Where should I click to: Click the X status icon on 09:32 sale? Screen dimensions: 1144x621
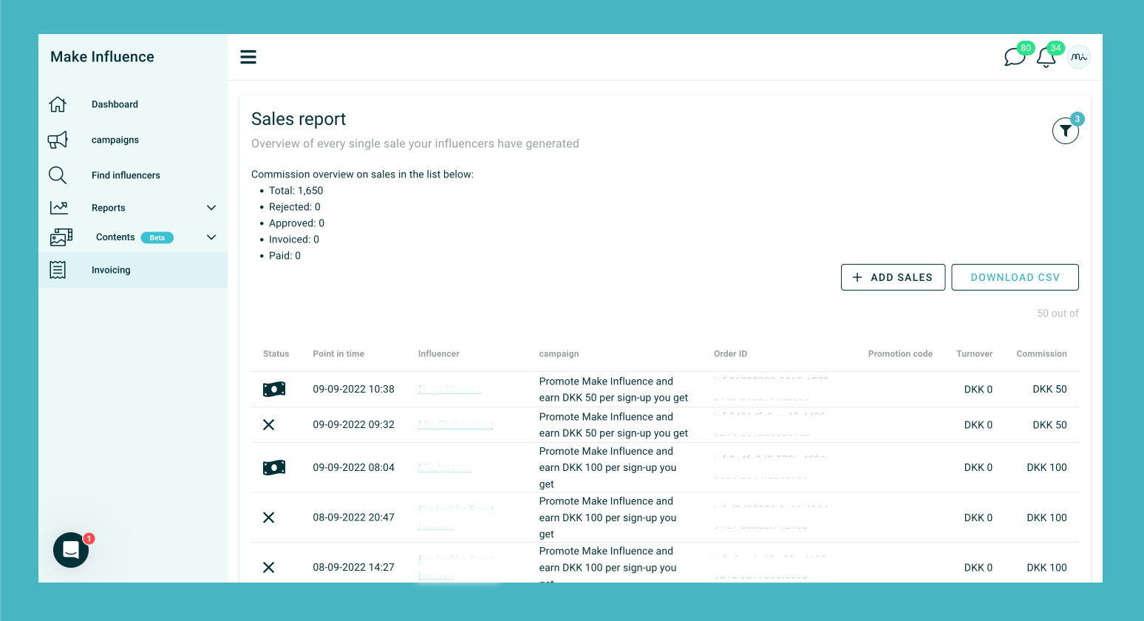(269, 424)
